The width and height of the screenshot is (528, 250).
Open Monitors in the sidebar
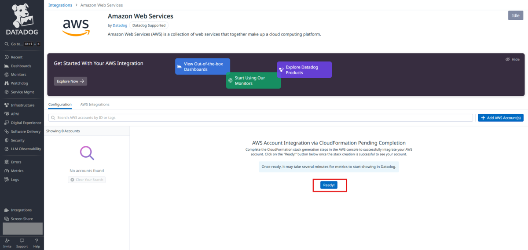(x=18, y=75)
